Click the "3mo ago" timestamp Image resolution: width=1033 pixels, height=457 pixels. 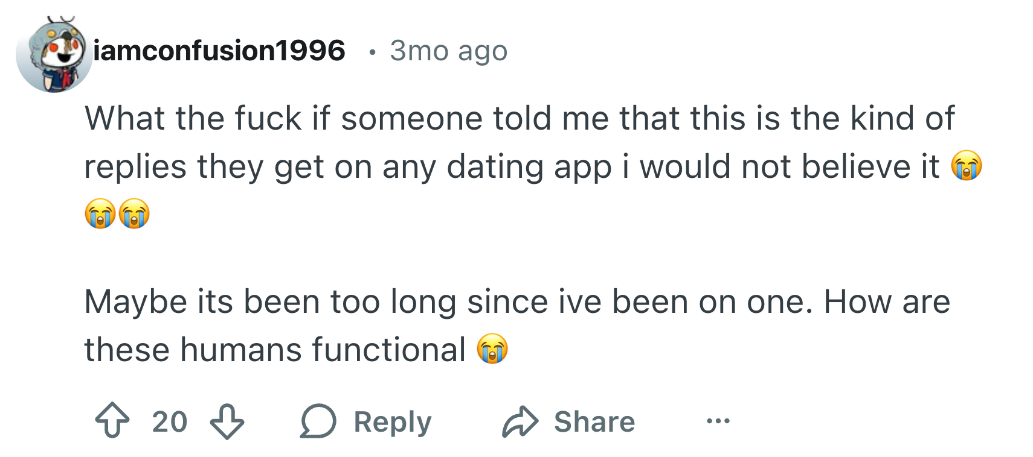(448, 51)
